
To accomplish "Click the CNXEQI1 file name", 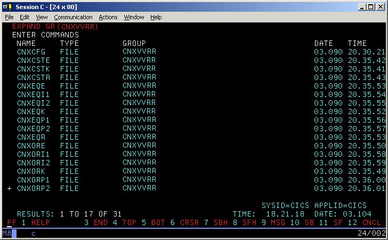I will 33,94.
